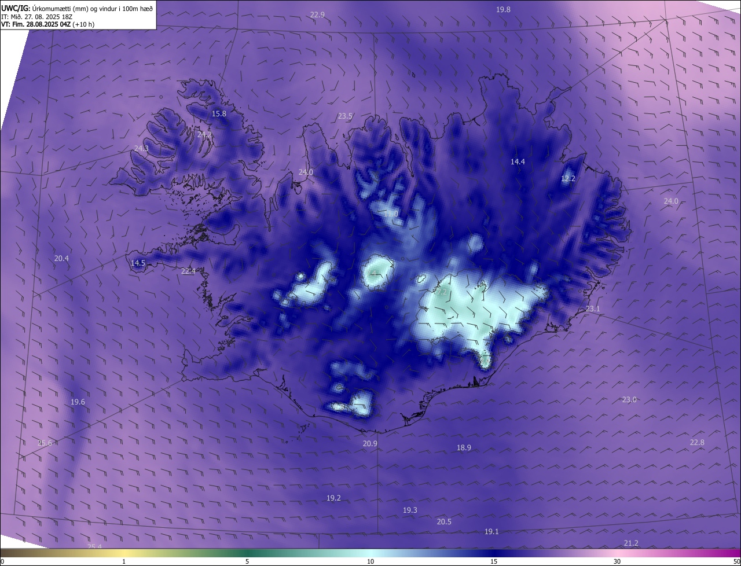Click the colorbar tick labeled 15
Viewport: 741px width, 566px height.
[494, 561]
